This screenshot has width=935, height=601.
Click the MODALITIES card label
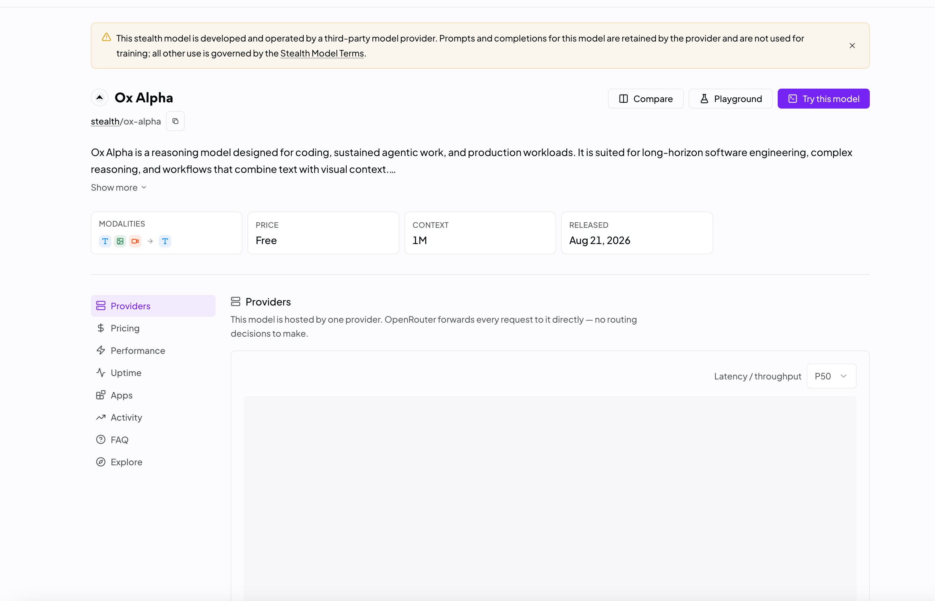pos(122,224)
